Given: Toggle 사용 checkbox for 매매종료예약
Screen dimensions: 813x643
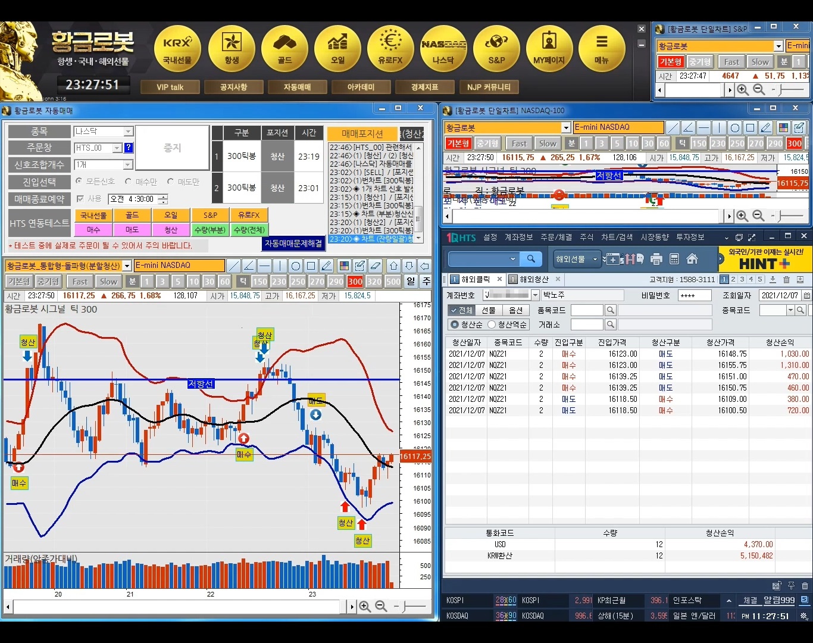Looking at the screenshot, I should [x=80, y=199].
